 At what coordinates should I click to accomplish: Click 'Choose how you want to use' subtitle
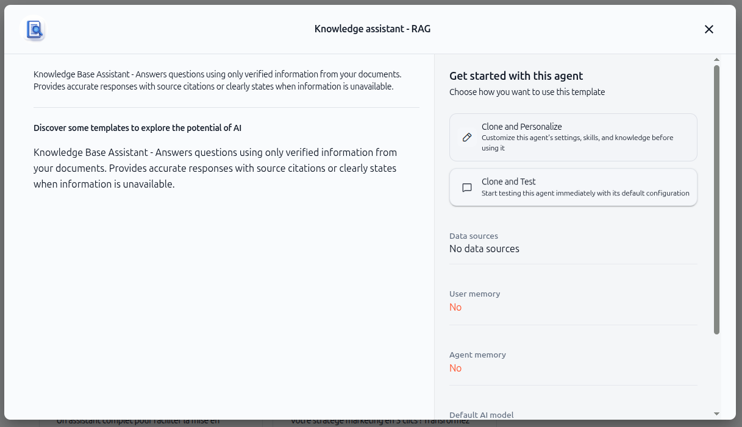click(527, 92)
